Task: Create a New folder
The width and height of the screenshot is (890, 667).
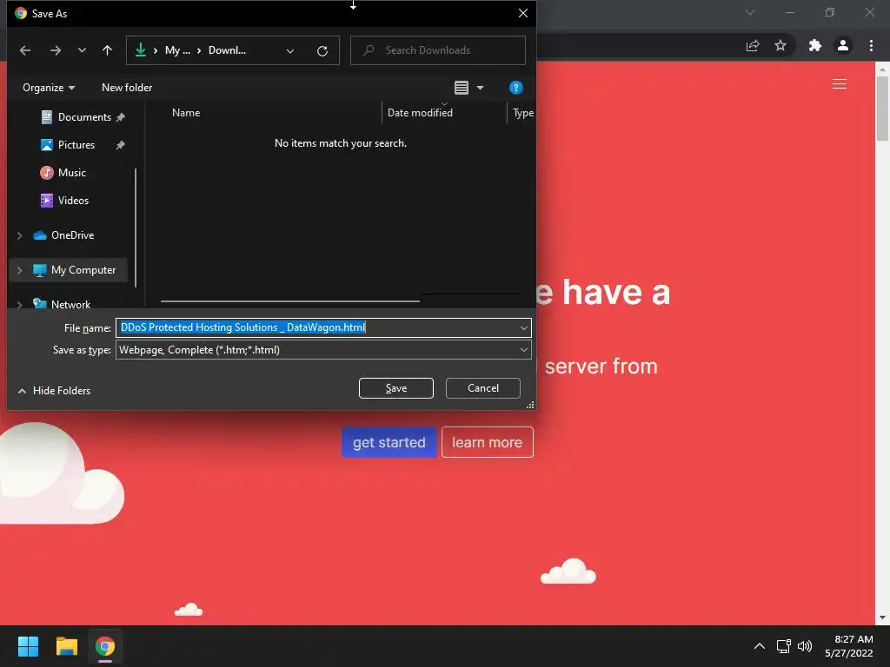Action: pos(127,88)
